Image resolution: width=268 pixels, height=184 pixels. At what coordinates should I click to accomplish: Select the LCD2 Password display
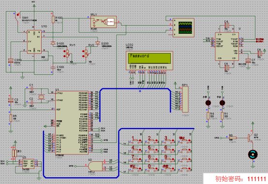coord(149,60)
